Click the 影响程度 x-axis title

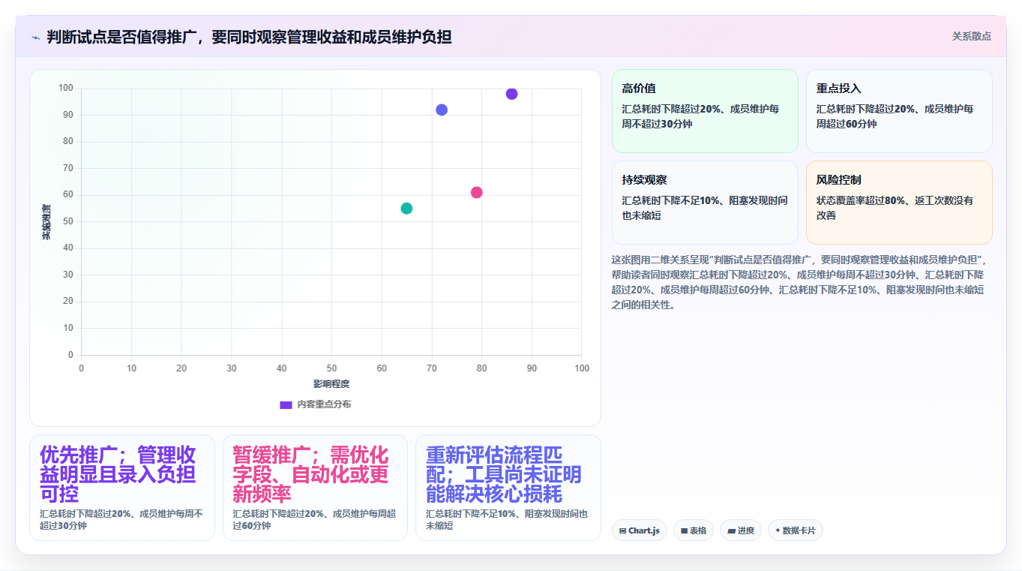(x=331, y=384)
